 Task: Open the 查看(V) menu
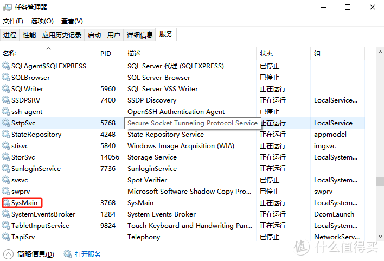coord(72,21)
